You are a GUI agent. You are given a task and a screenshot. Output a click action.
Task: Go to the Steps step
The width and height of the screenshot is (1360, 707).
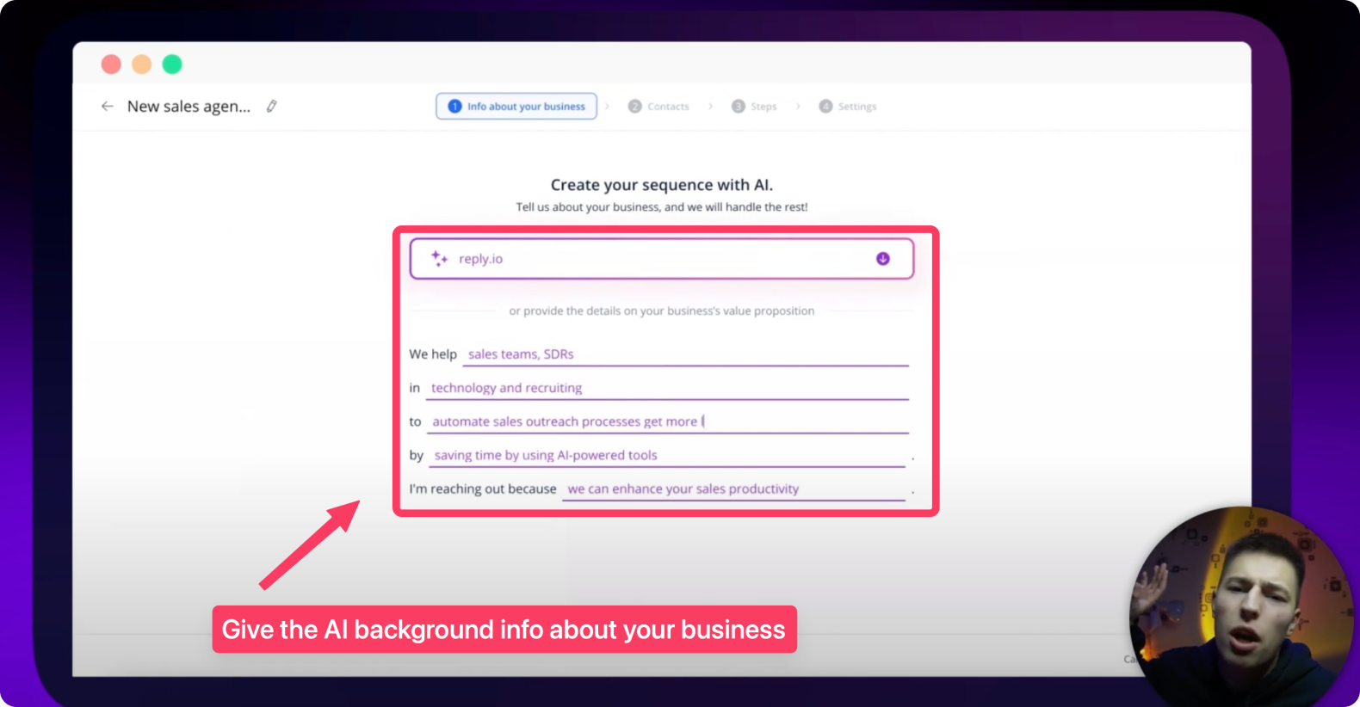coord(754,107)
